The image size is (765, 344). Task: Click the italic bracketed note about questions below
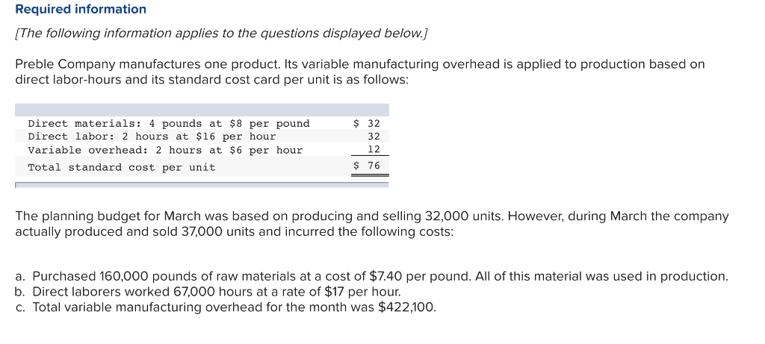[221, 34]
